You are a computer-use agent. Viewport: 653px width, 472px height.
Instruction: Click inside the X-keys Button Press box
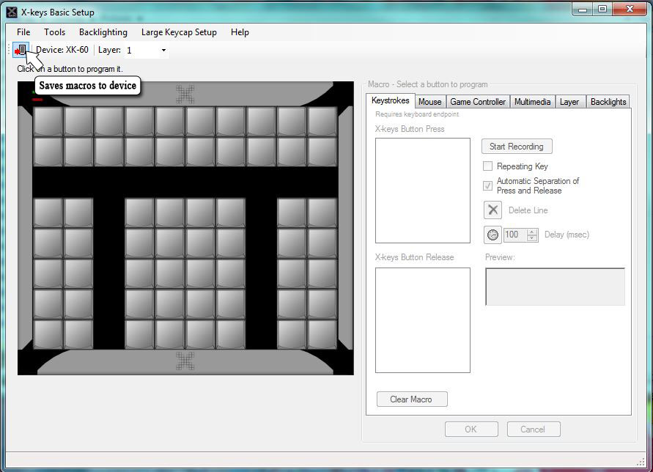click(422, 191)
